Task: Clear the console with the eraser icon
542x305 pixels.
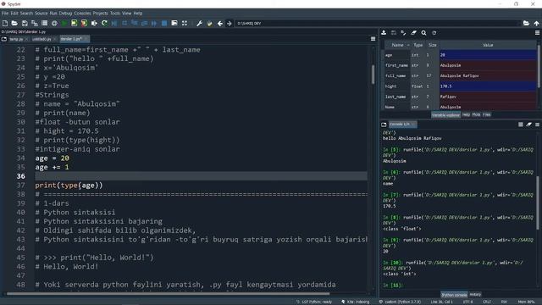Action: click(x=528, y=125)
